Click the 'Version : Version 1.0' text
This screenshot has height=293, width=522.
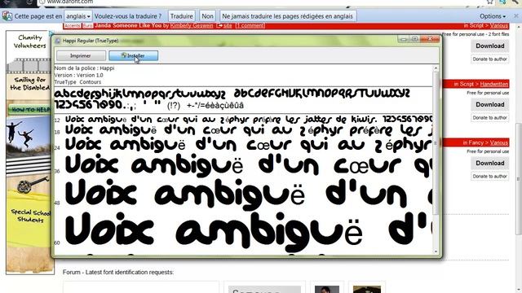pyautogui.click(x=78, y=75)
